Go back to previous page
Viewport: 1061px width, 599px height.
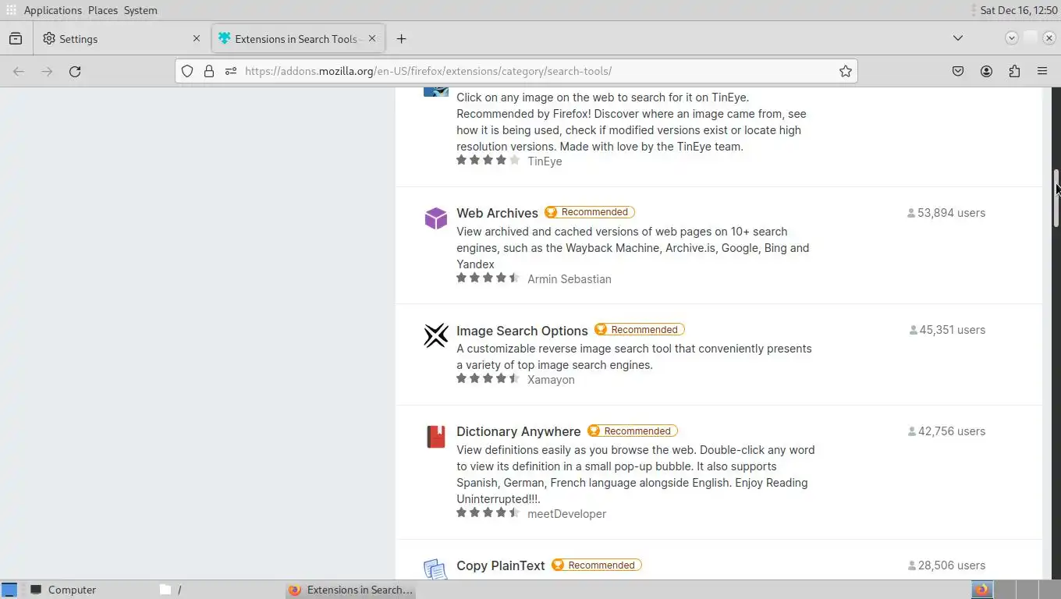coord(19,71)
